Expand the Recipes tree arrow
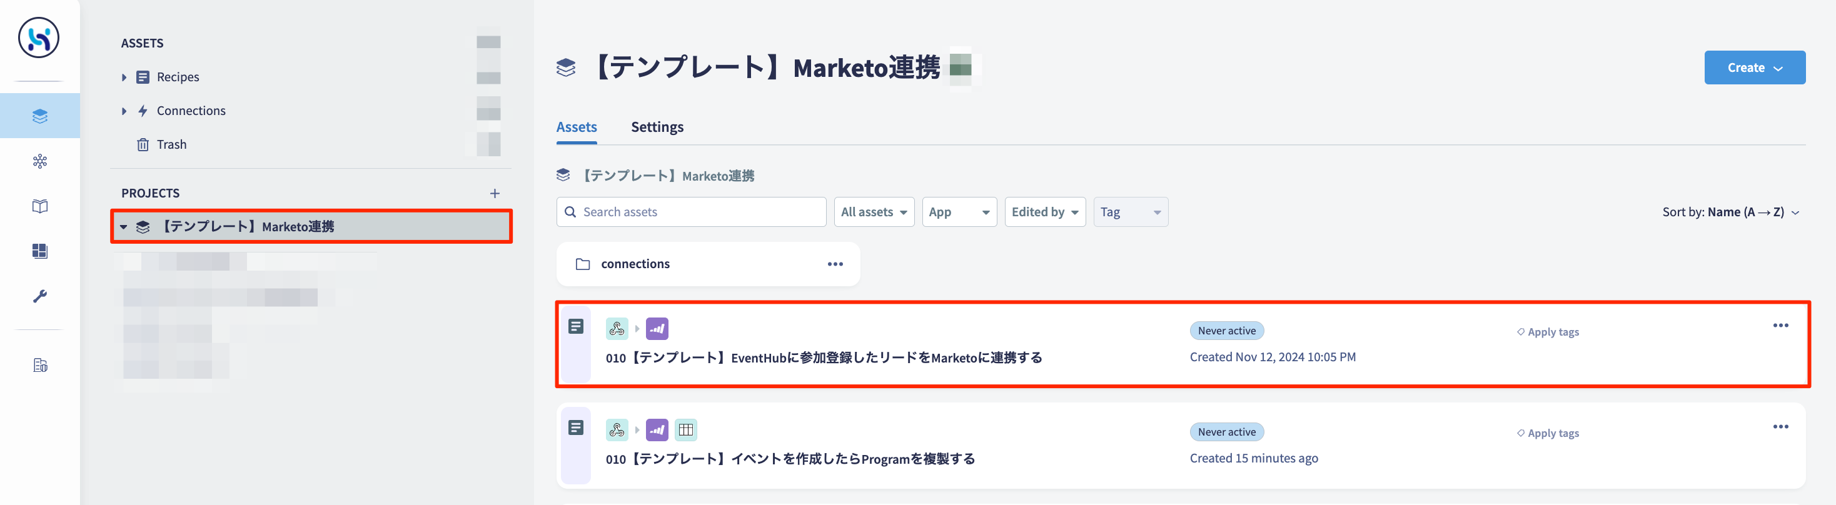Image resolution: width=1836 pixels, height=505 pixels. [x=124, y=77]
